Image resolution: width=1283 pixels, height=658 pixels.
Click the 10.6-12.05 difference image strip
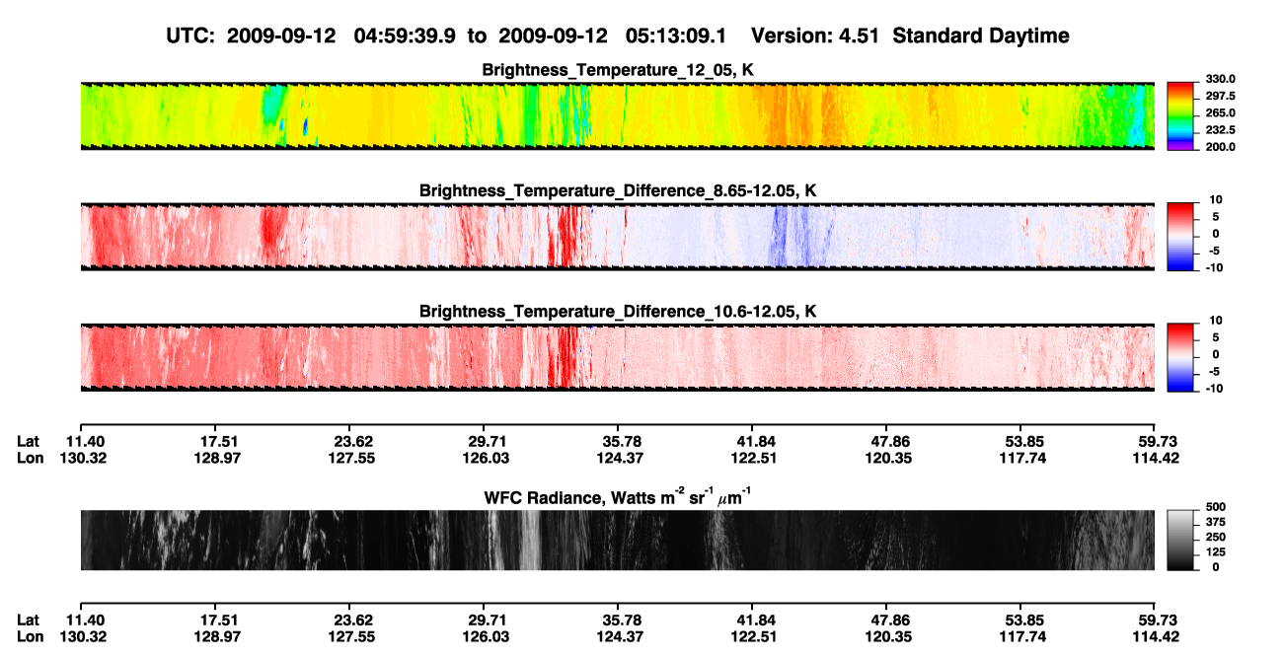click(617, 357)
